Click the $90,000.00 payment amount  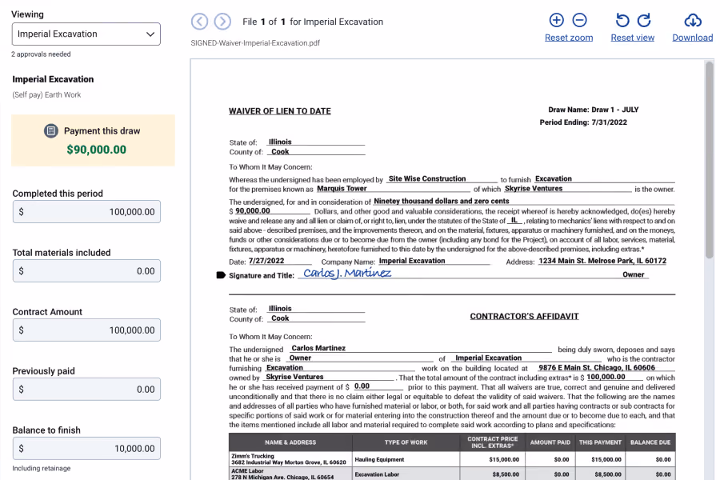[x=97, y=150]
